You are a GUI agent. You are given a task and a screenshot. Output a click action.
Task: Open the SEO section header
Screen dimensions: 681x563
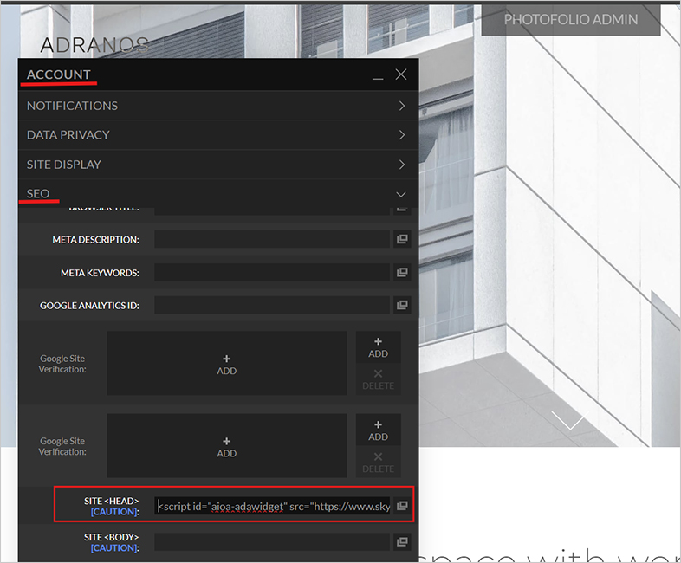click(x=218, y=194)
